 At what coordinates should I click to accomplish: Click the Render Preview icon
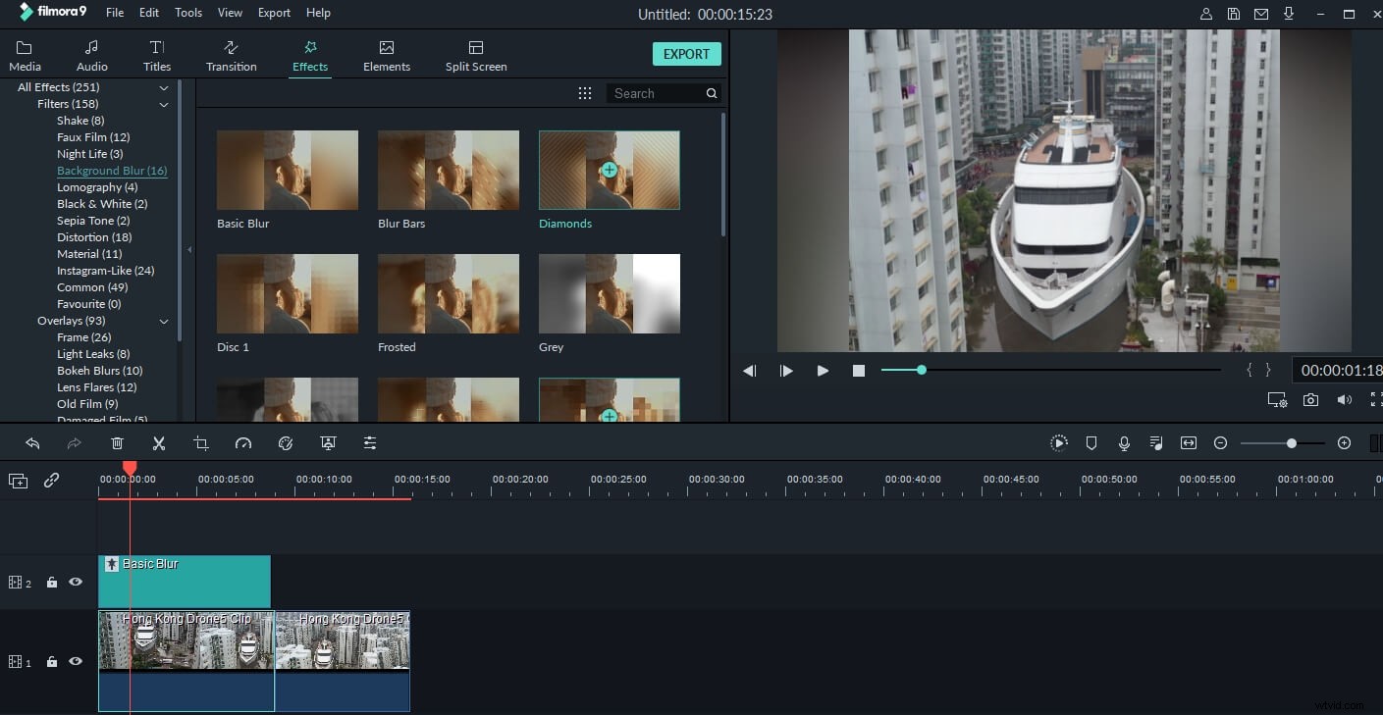(1059, 442)
